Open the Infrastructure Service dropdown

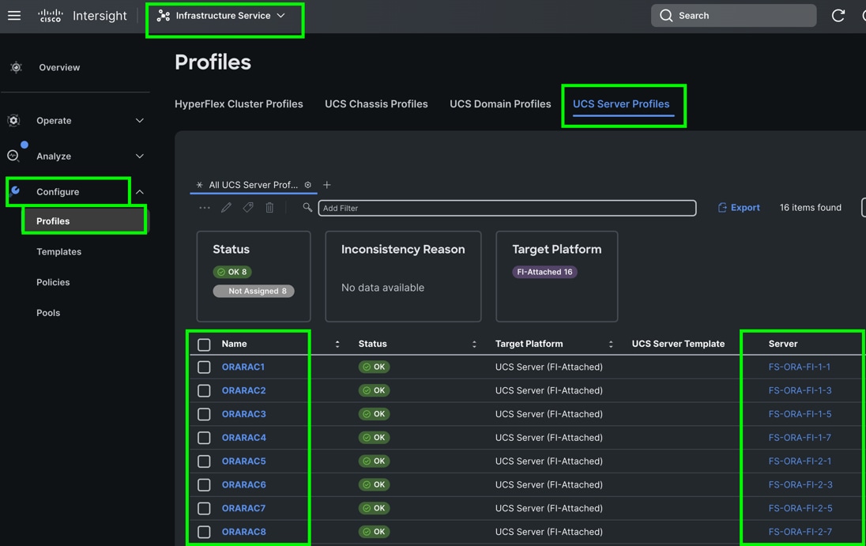point(224,16)
